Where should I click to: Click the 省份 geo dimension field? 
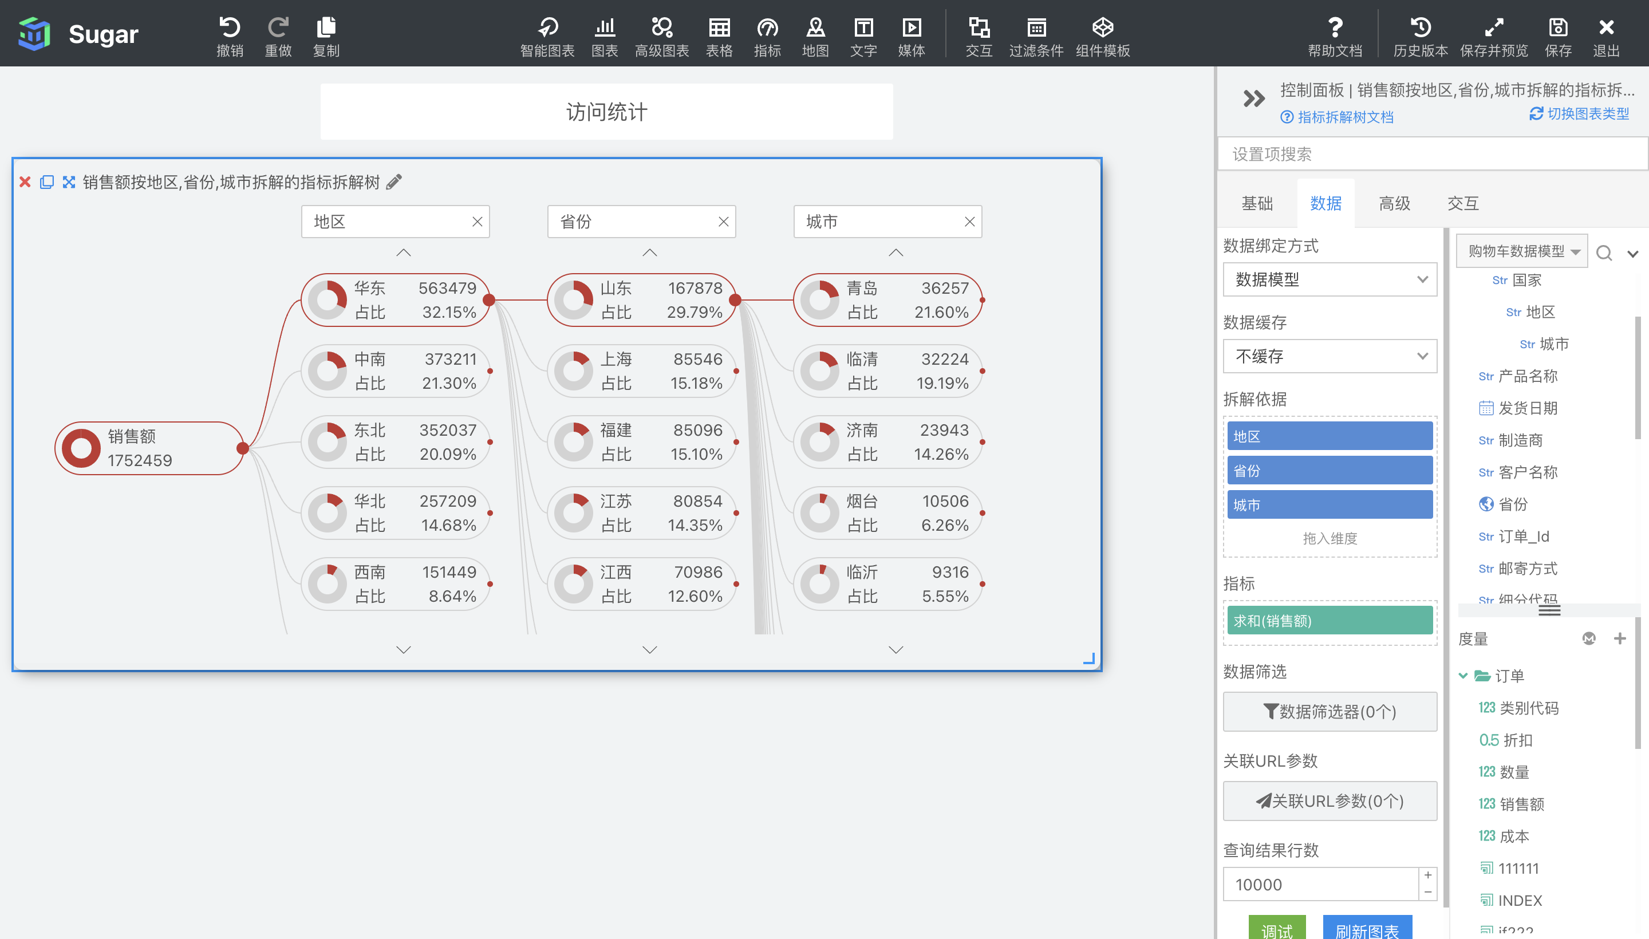coord(1503,504)
